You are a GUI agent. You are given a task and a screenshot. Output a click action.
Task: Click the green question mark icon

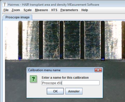[33, 79]
